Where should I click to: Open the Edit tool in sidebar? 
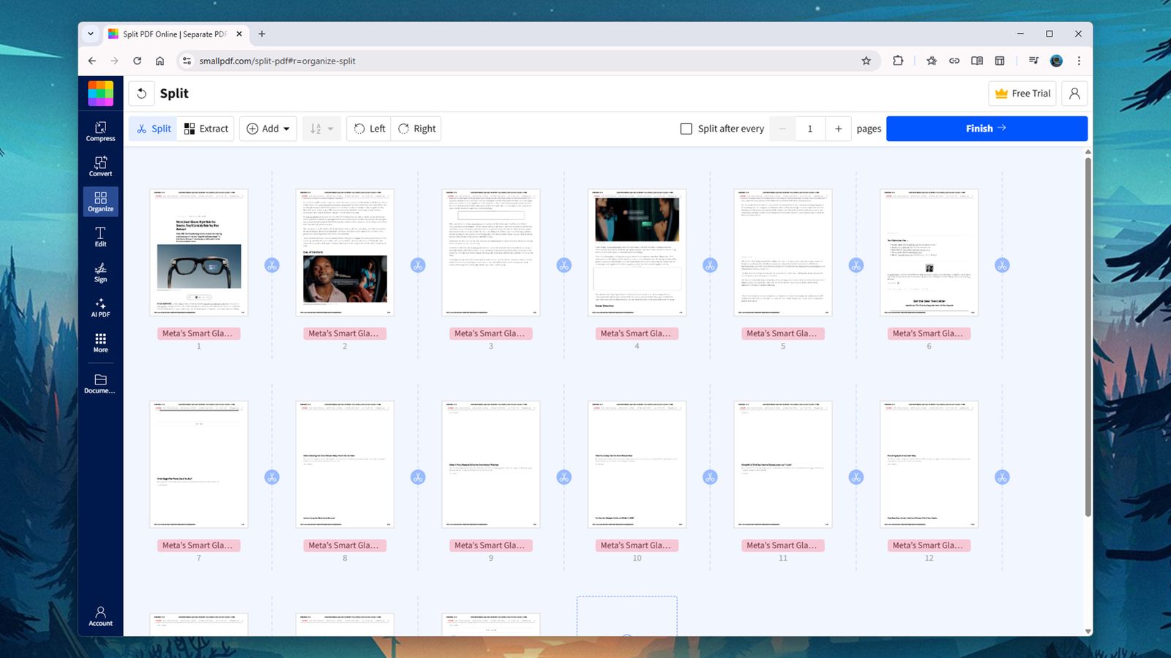[100, 236]
